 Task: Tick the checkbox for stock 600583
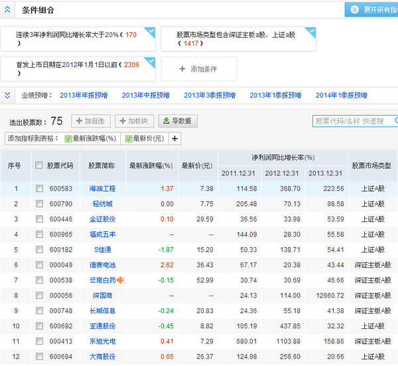pyautogui.click(x=39, y=189)
